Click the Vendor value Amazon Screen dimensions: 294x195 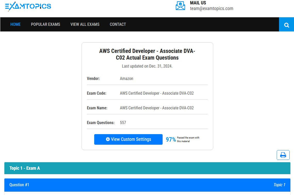tap(126, 79)
